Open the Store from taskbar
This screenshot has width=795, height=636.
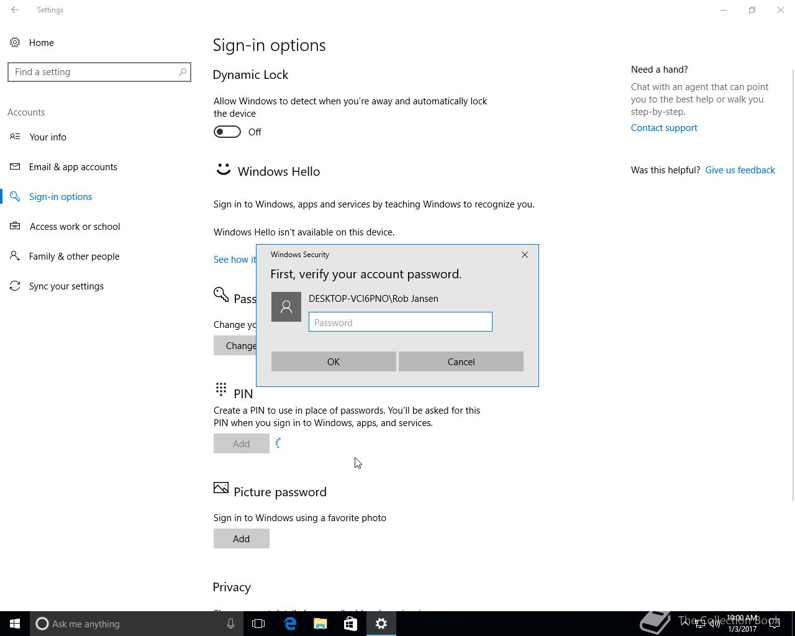pyautogui.click(x=350, y=624)
